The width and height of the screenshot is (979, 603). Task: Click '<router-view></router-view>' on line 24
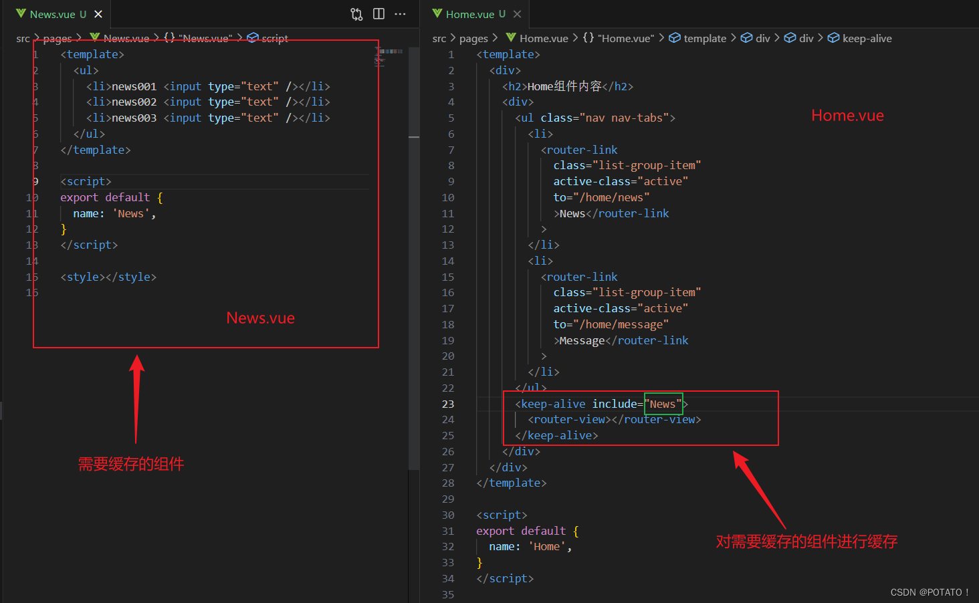(x=615, y=420)
